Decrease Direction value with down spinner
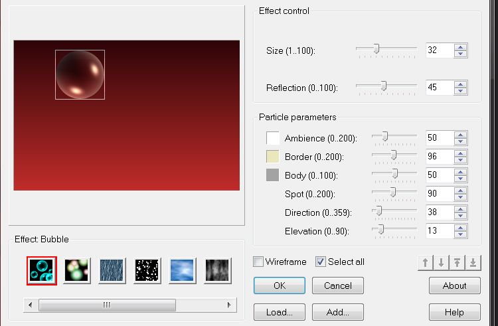This screenshot has width=498, height=326. coord(461,216)
